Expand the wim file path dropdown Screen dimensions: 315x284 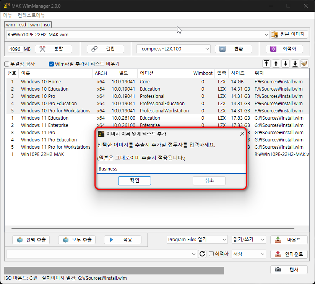point(266,35)
